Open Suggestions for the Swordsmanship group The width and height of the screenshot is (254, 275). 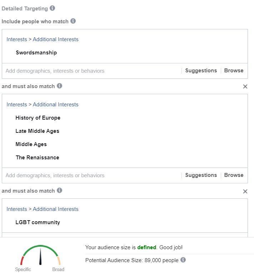[x=201, y=71]
